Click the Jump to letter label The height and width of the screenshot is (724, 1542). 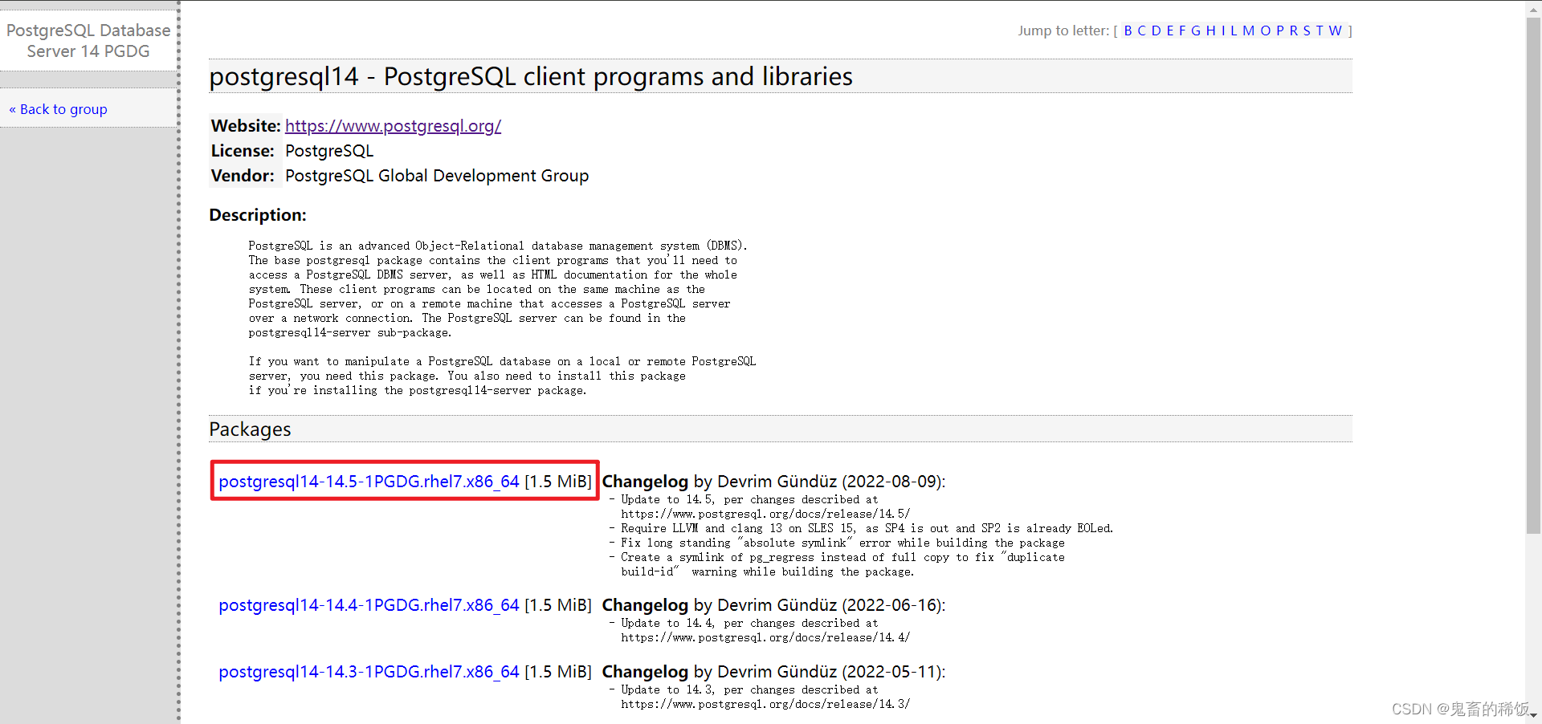coord(1063,31)
